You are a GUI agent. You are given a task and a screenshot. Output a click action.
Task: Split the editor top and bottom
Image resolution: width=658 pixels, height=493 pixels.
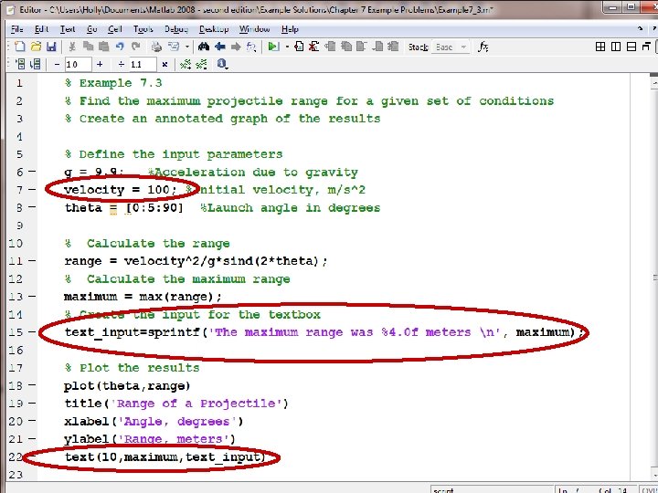(x=631, y=47)
